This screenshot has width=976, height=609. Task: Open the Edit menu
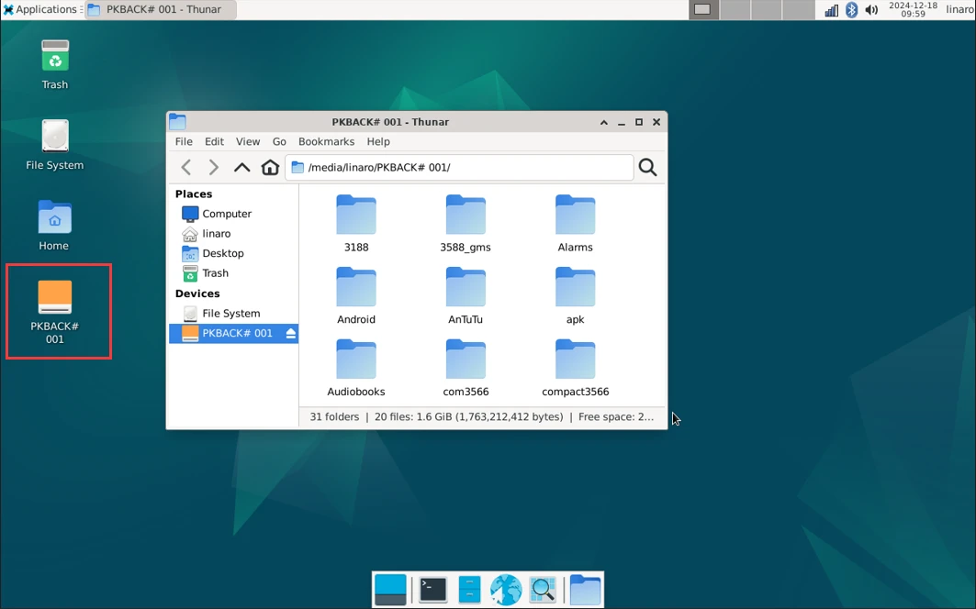[214, 141]
